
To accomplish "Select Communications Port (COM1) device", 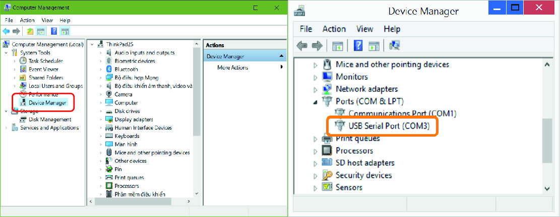I will click(x=402, y=114).
